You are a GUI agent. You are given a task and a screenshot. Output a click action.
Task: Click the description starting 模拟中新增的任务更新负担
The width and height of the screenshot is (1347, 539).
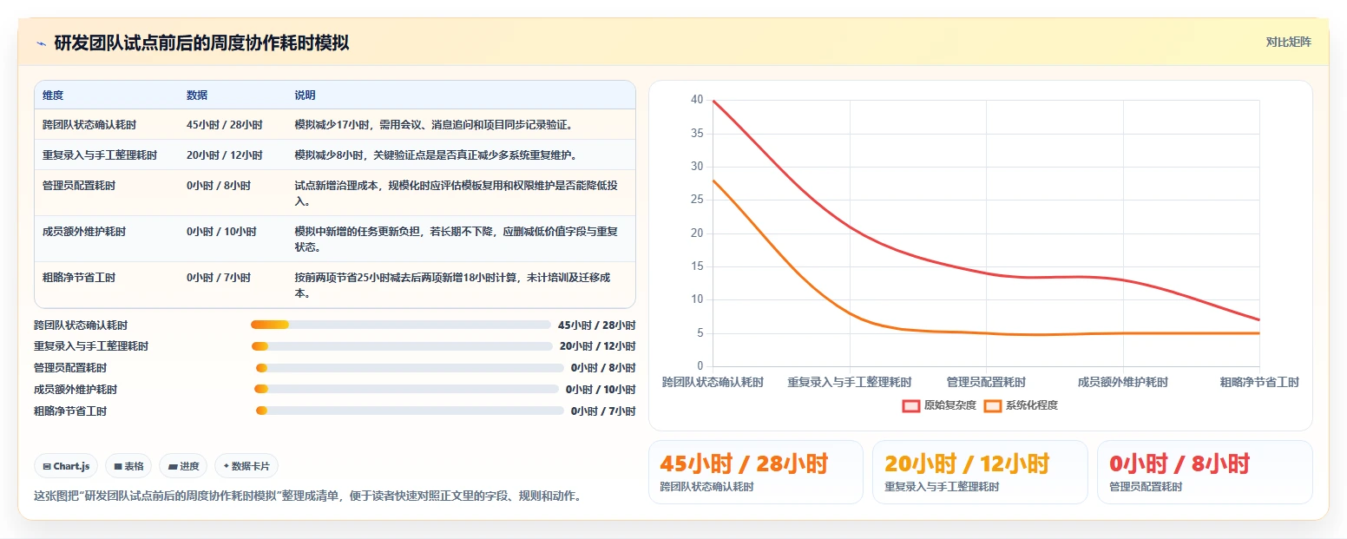point(457,239)
